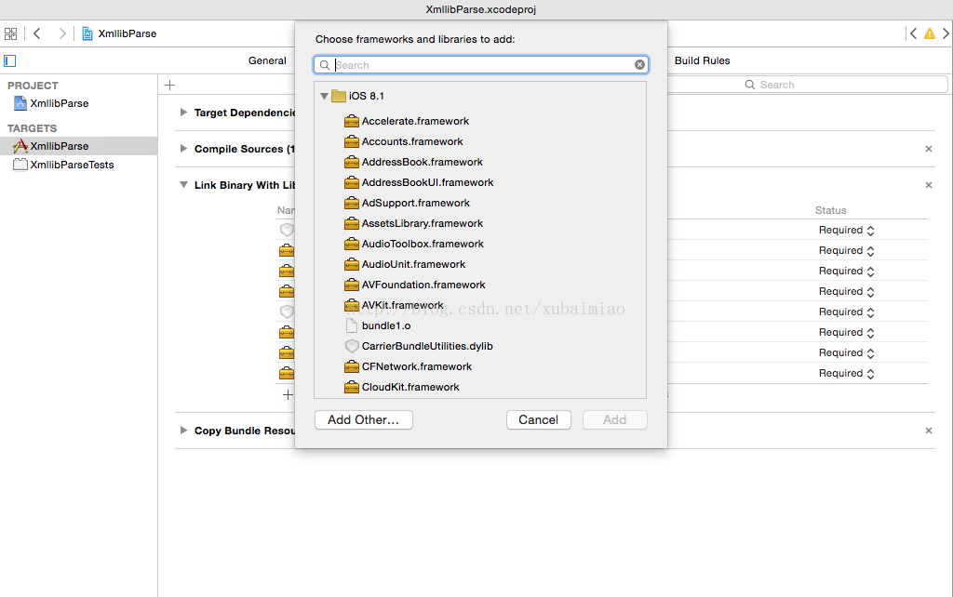Jump to next issue arrow
This screenshot has width=953, height=597.
(946, 33)
